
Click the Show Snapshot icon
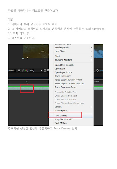(23, 71)
